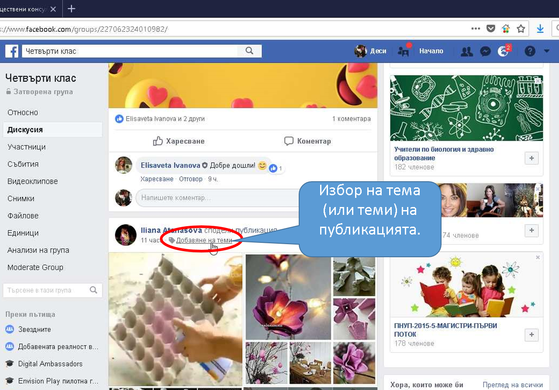Image resolution: width=559 pixels, height=390 pixels.
Task: Click the Pocket icon in address bar
Action: coord(491,29)
